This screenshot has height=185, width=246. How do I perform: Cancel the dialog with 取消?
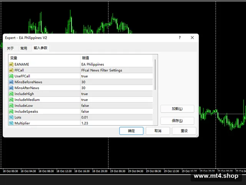pyautogui.click(x=158, y=131)
